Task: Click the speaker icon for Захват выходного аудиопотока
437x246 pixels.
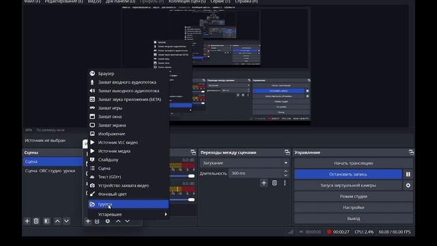Action: tap(92, 91)
